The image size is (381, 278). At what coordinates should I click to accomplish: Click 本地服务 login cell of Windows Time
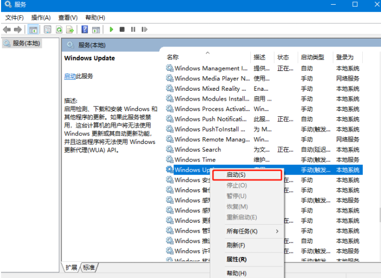click(x=348, y=160)
